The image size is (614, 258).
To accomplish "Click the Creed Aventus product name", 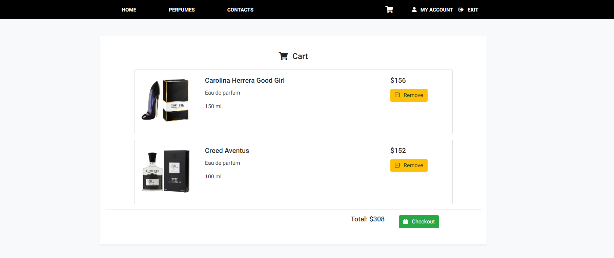I will coord(227,151).
